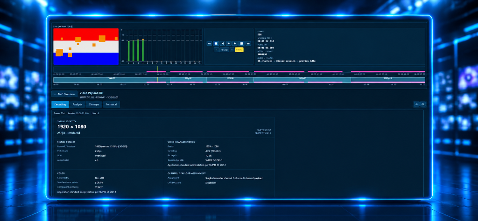Click audio meter bar for channel 4
The image size is (478, 221).
pos(143,50)
